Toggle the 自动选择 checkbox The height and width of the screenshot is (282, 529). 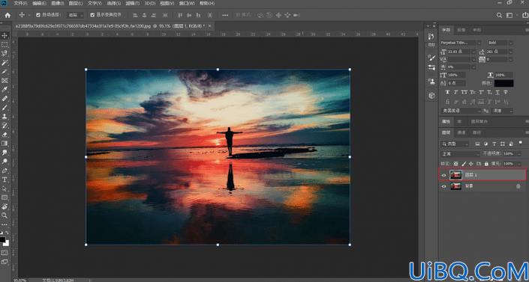click(x=38, y=15)
